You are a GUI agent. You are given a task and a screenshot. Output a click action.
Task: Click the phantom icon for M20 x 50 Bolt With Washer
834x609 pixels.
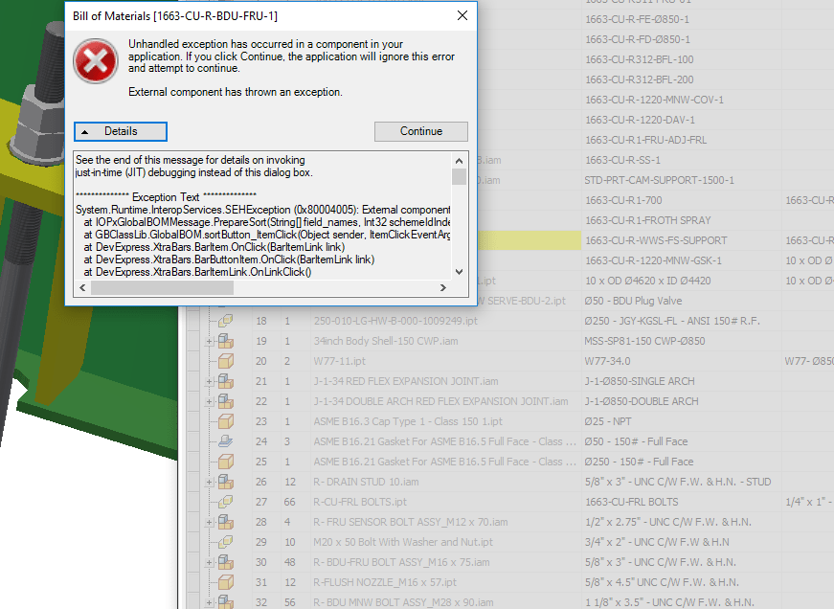click(x=225, y=542)
